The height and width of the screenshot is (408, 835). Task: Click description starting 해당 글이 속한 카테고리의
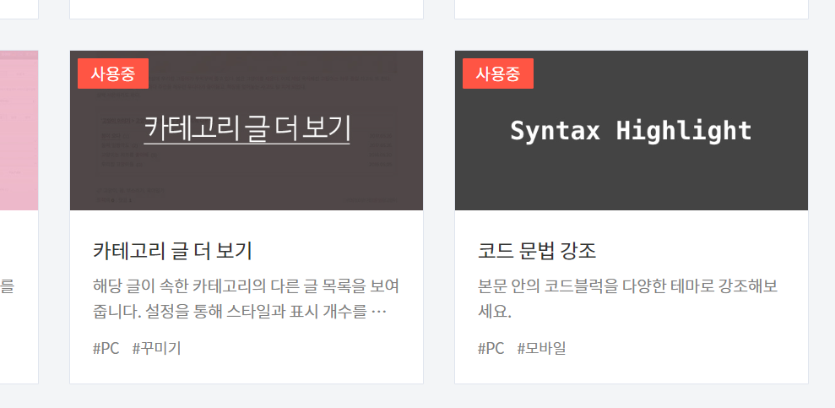pos(246,299)
